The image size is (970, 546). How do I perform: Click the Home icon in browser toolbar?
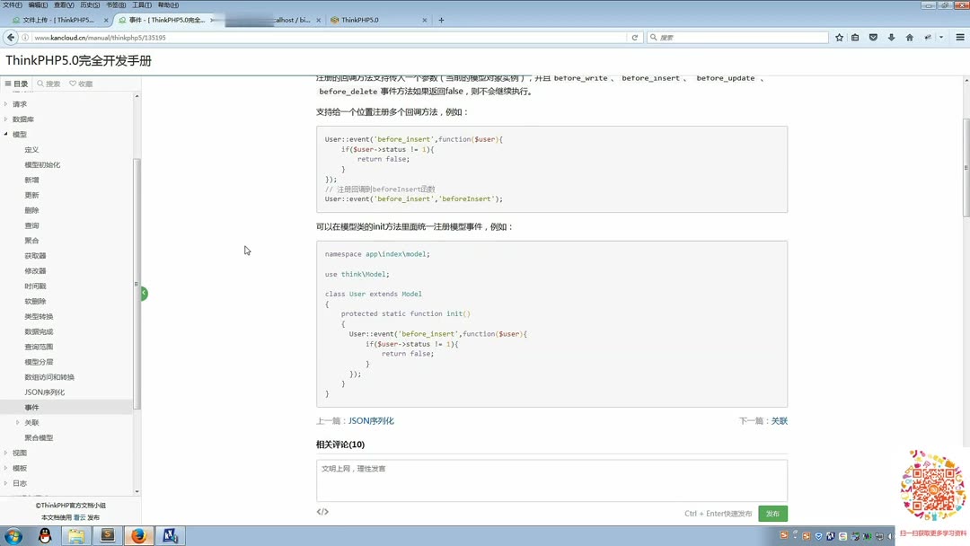pos(910,37)
